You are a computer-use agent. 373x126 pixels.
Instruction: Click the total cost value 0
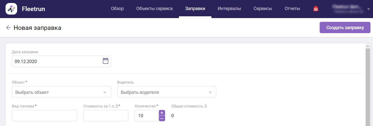(172, 116)
